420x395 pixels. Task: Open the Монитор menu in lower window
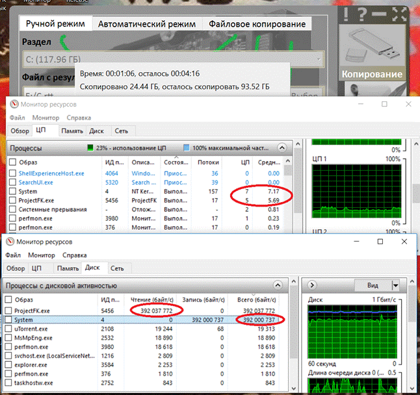[x=41, y=255]
